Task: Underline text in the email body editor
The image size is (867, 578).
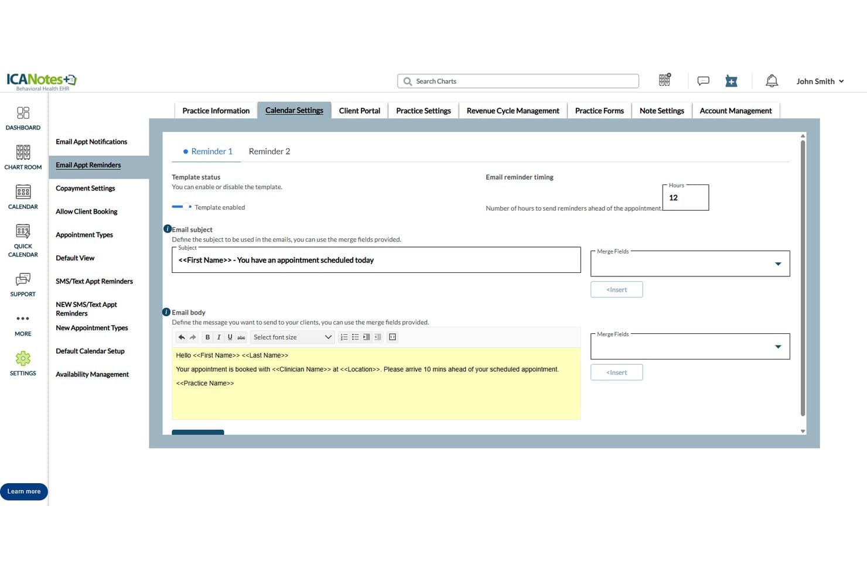Action: click(230, 337)
